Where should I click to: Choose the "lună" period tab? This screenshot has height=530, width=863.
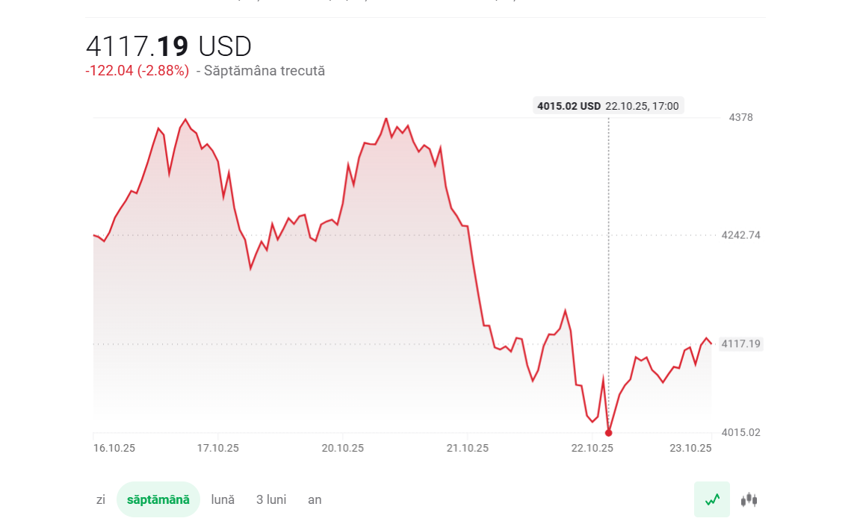(223, 499)
